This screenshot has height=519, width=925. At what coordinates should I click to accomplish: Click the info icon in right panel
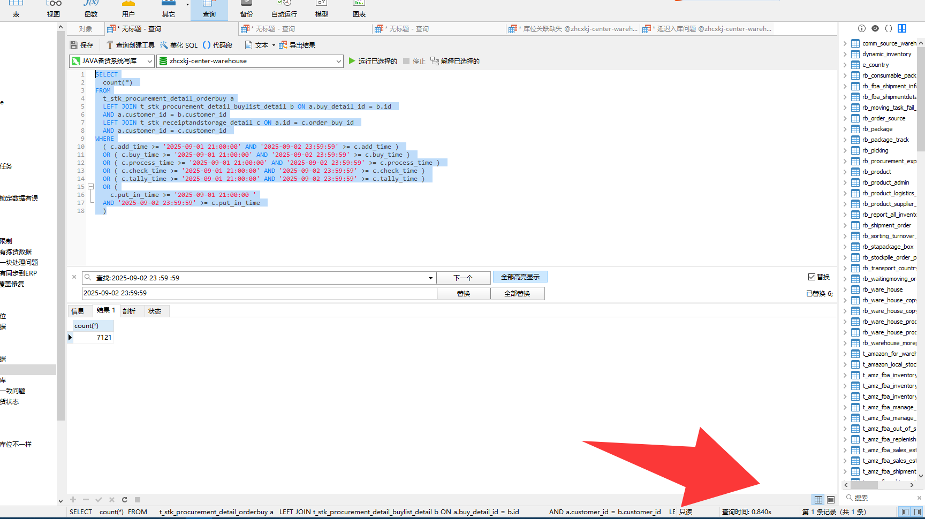point(861,28)
